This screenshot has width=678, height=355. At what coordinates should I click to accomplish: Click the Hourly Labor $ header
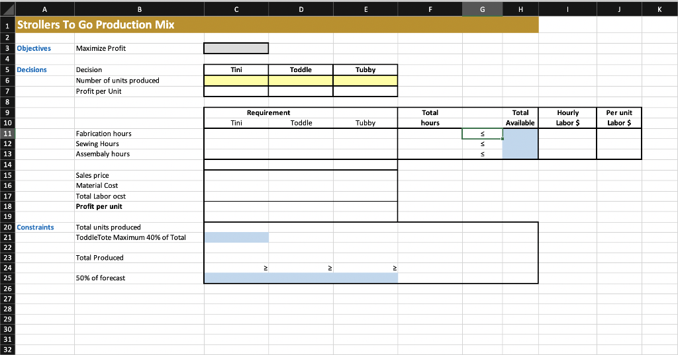(567, 118)
